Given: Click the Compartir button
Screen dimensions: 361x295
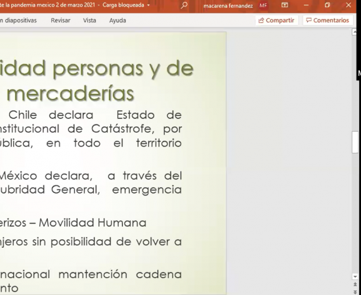Looking at the screenshot, I should click(x=276, y=20).
